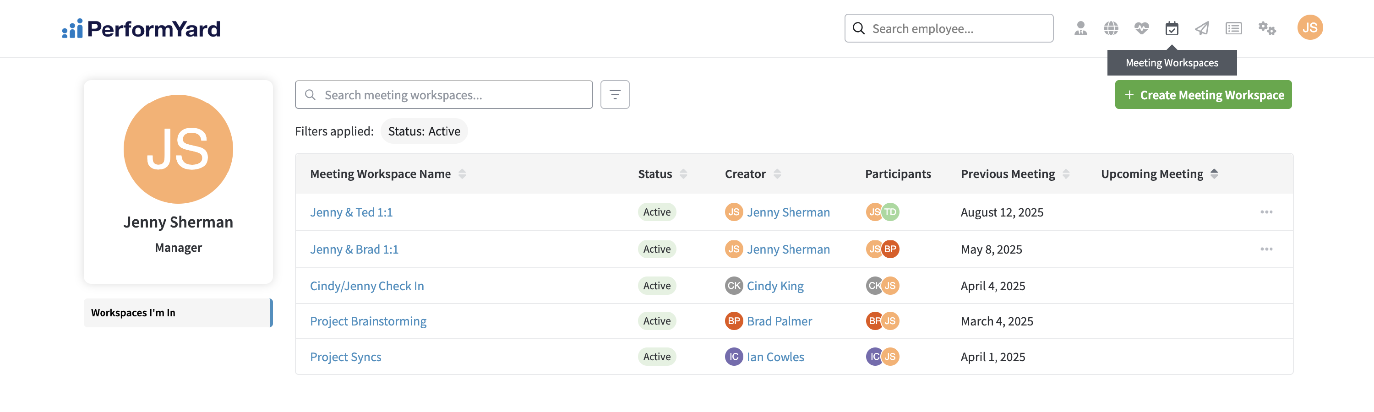The width and height of the screenshot is (1374, 412).
Task: Open the JS user avatar menu
Action: point(1310,28)
